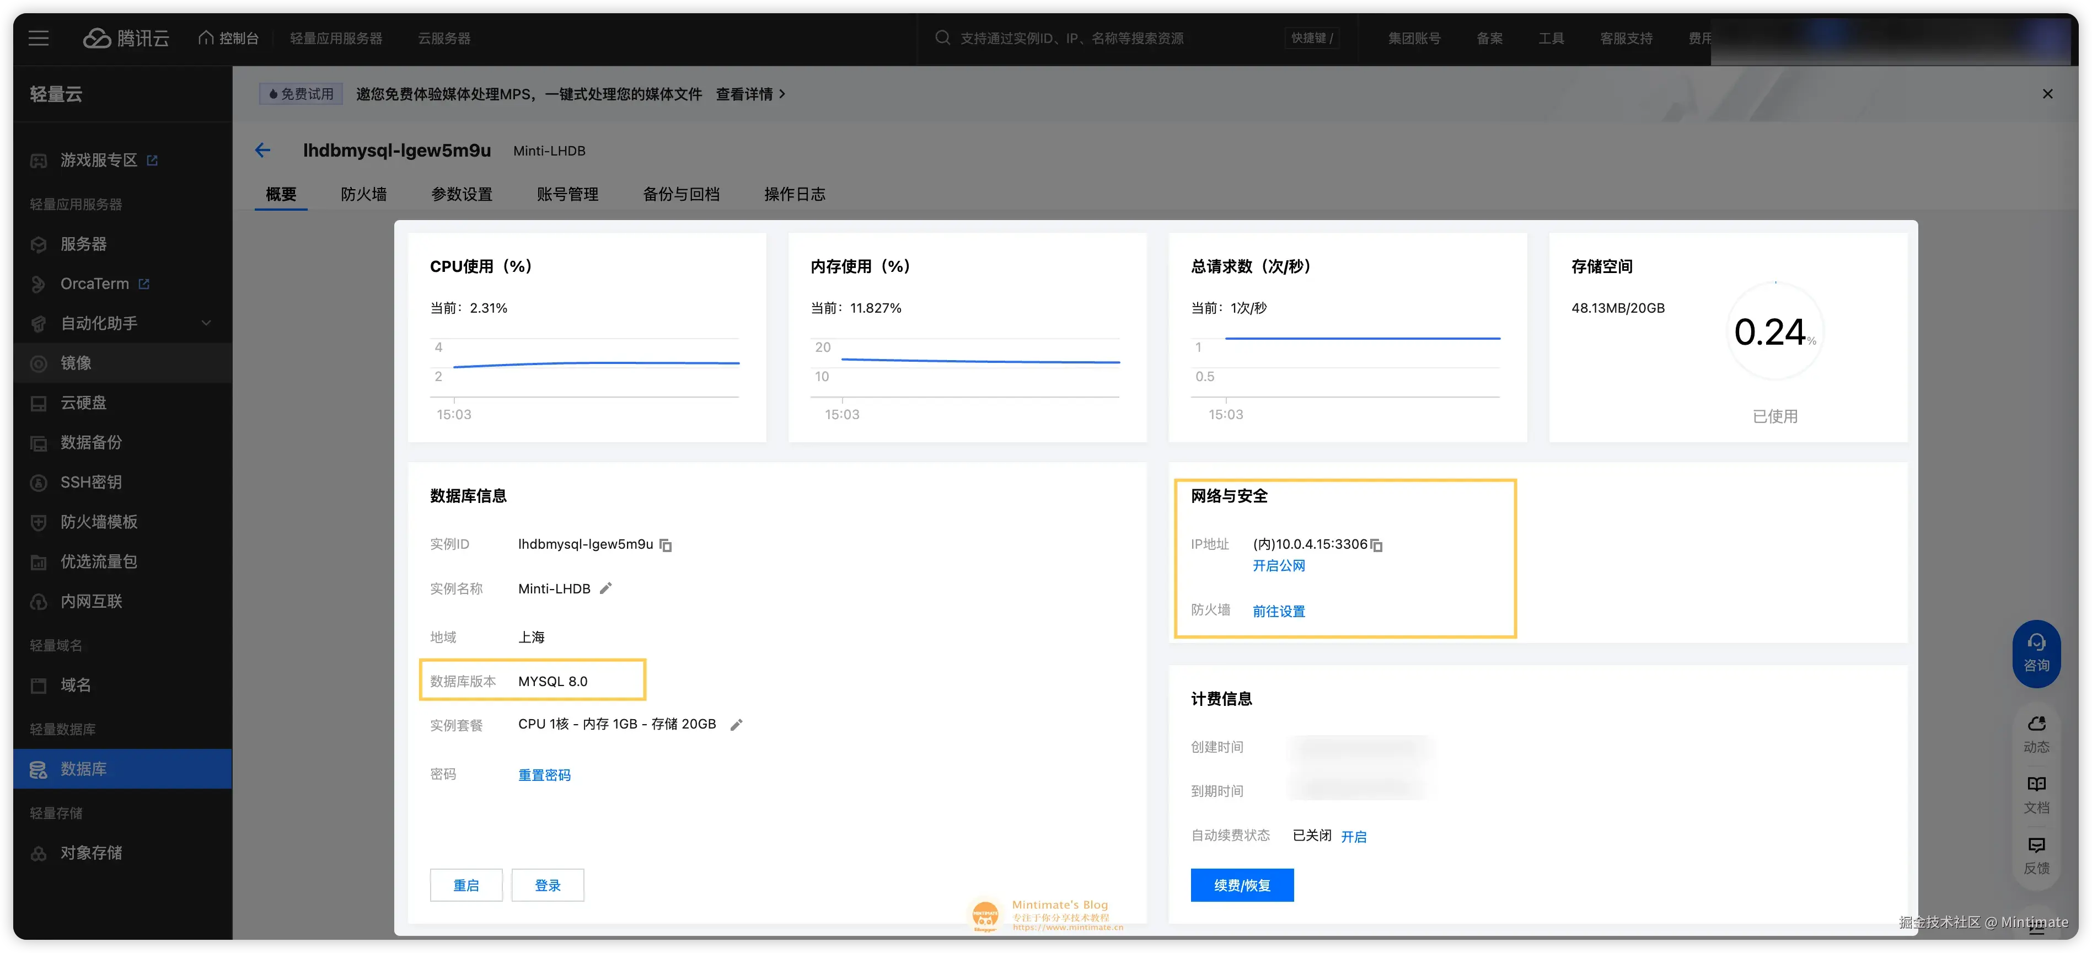Enable auto-renewal with 开启
Image resolution: width=2092 pixels, height=953 pixels.
coord(1355,836)
